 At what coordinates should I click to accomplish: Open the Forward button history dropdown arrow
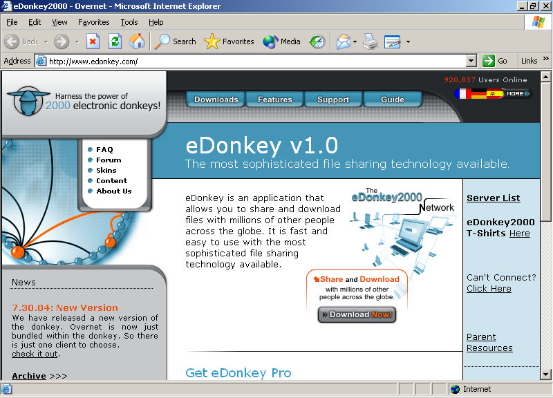(77, 41)
